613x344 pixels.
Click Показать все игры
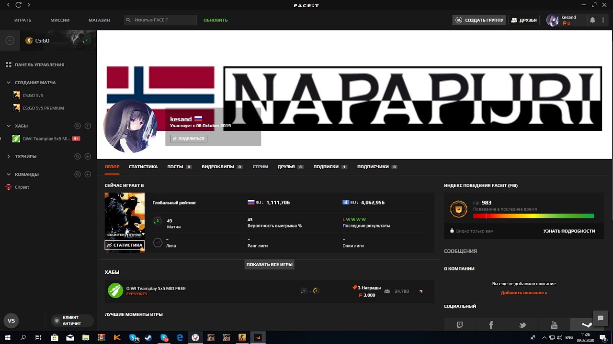pyautogui.click(x=269, y=264)
